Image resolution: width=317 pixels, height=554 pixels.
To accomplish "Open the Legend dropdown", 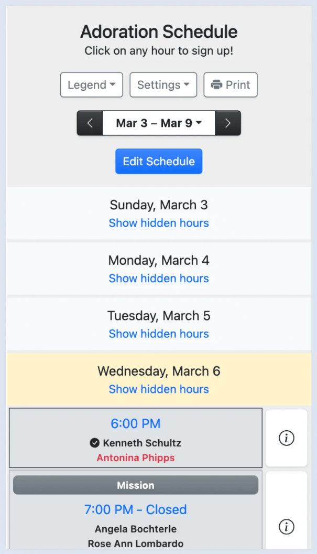I will coord(91,84).
